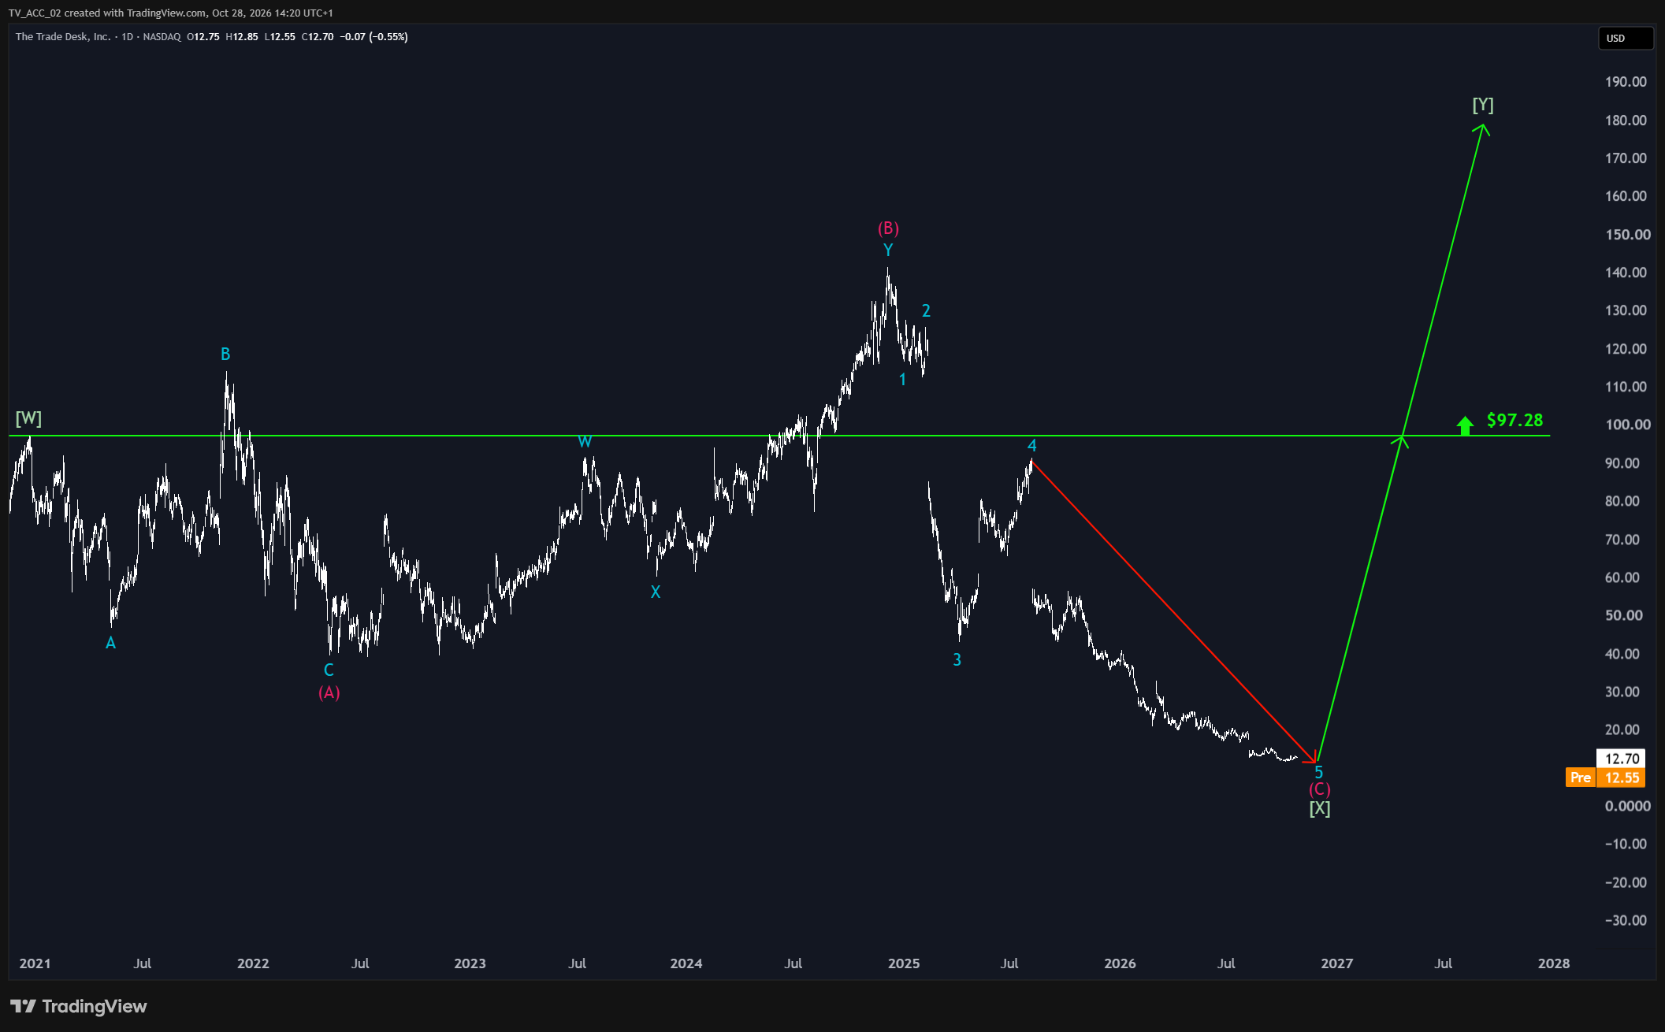Click the $97.28 price level label
The height and width of the screenshot is (1032, 1665).
1514,420
